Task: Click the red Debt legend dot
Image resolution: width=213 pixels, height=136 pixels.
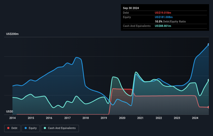Action: coord(8,128)
